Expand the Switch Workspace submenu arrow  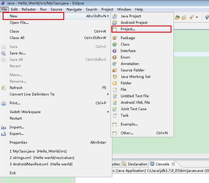pyautogui.click(x=108, y=112)
